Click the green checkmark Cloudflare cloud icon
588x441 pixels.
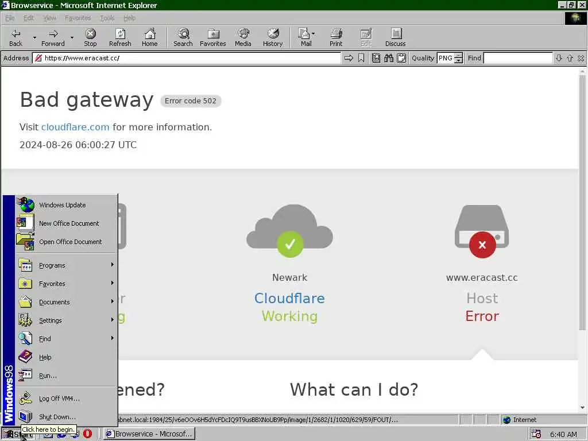(x=290, y=245)
